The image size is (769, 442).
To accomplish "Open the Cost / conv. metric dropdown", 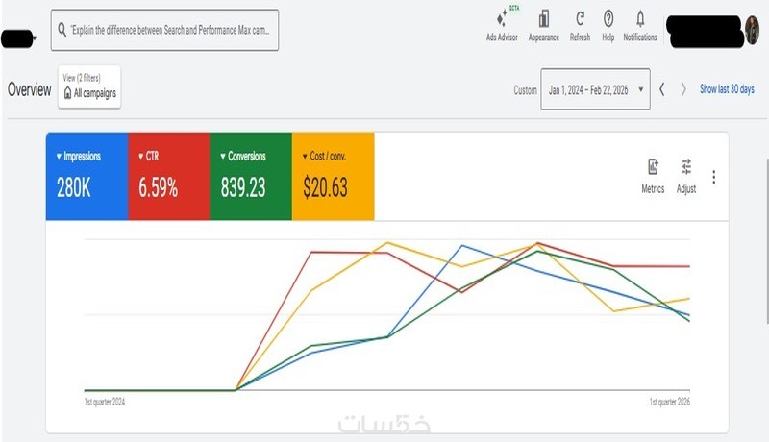I will coord(304,157).
